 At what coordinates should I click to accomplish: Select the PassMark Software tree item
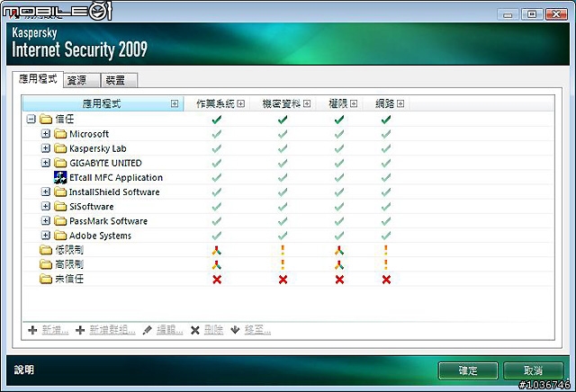(108, 221)
